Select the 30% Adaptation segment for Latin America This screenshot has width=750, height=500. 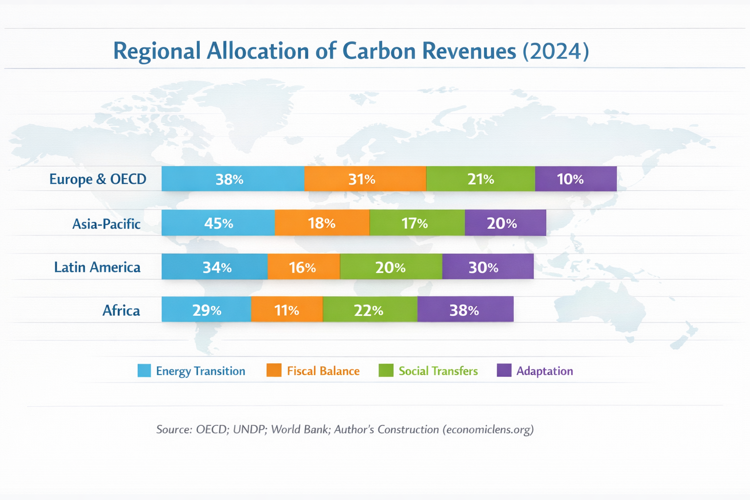(487, 267)
